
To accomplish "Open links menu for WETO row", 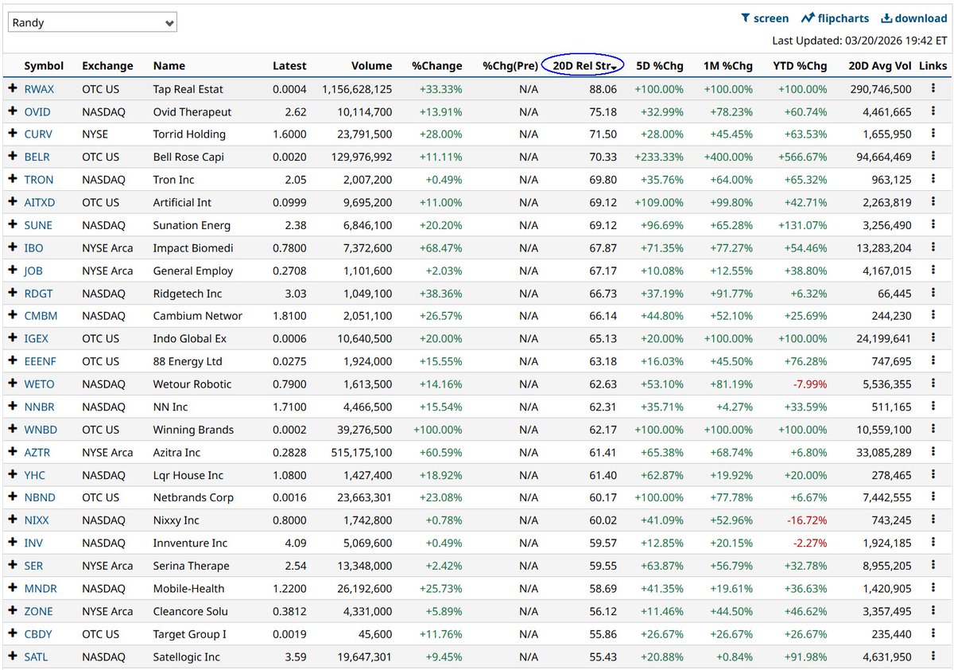I will (x=933, y=384).
